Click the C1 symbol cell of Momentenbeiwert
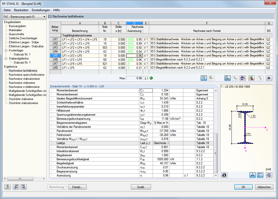The width and height of the screenshot is (278, 199). 146,90
